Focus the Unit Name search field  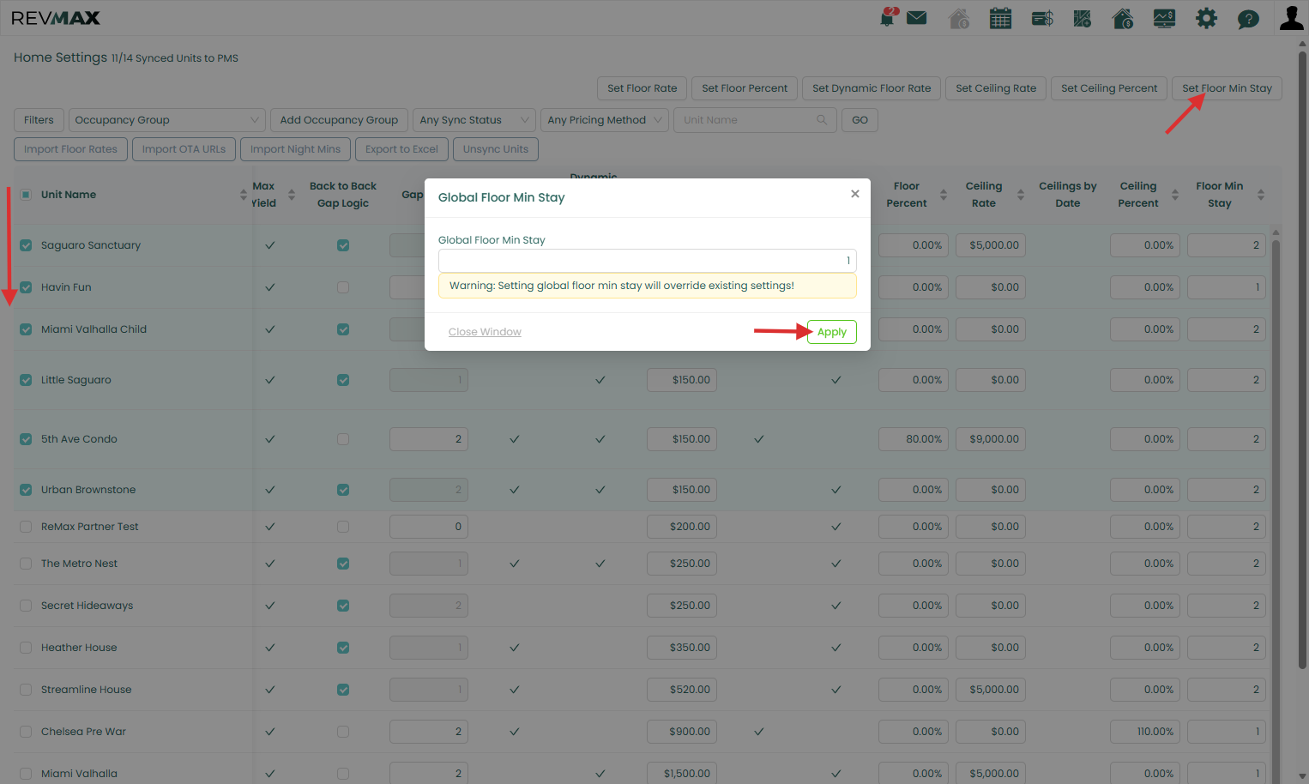click(x=755, y=120)
